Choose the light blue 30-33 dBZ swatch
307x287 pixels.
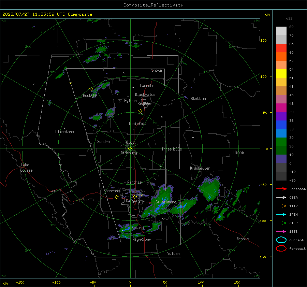pos(281,133)
